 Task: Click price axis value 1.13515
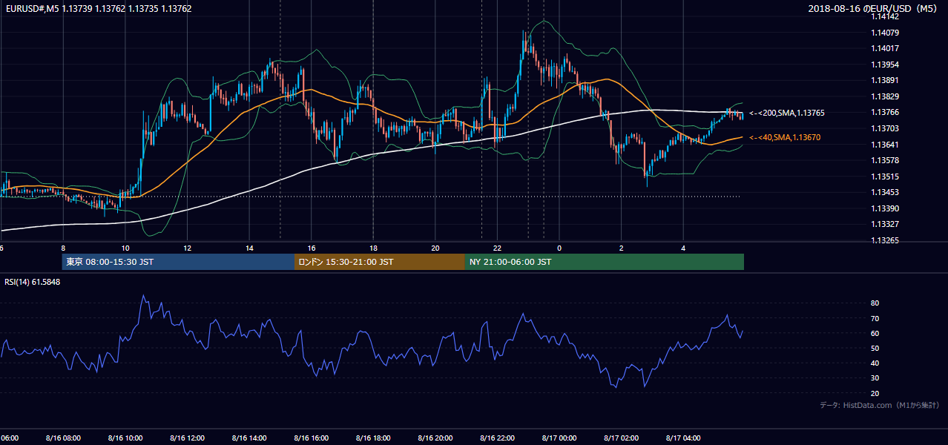885,177
